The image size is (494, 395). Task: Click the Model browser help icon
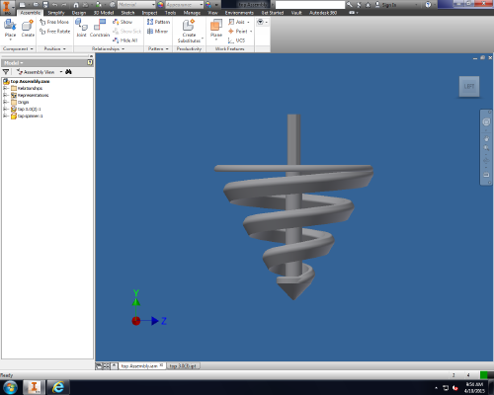pos(90,62)
